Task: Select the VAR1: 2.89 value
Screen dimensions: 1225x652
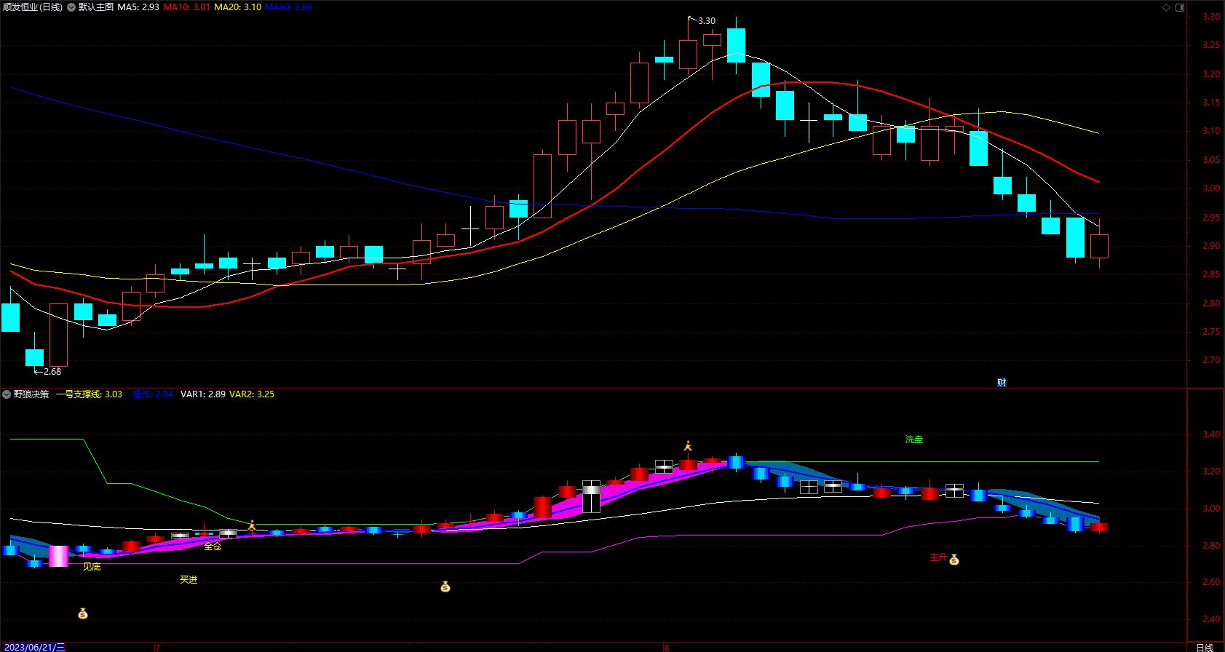Action: (x=203, y=394)
